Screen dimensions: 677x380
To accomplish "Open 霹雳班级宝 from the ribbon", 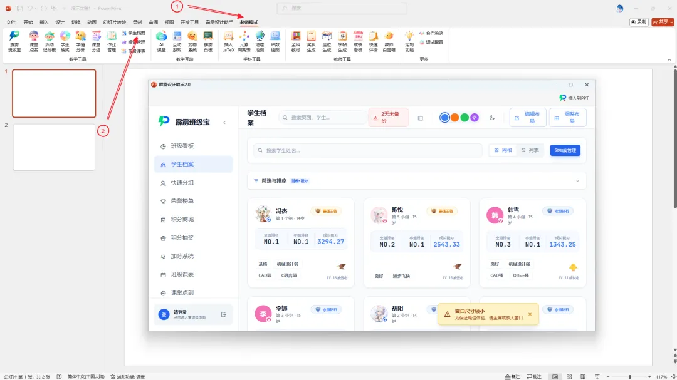I will (x=14, y=41).
